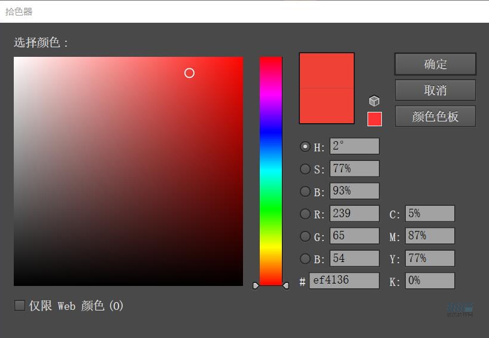Open 颜色色板 color swatches button

coord(435,116)
